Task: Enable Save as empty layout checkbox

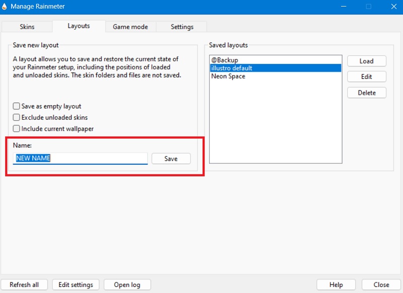Action: (17, 107)
